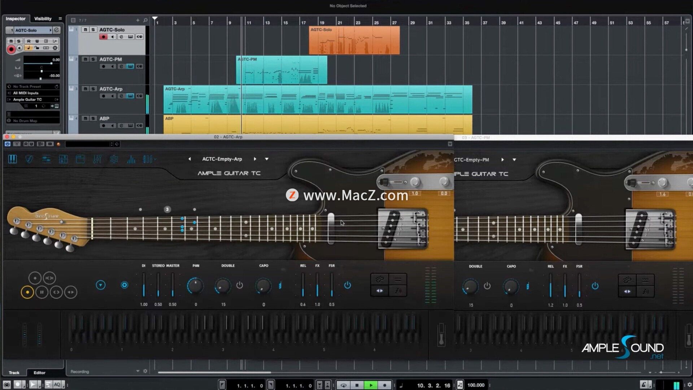
Task: Open the Tab grid icon in AGTC-Arp plugin
Action: pyautogui.click(x=63, y=159)
